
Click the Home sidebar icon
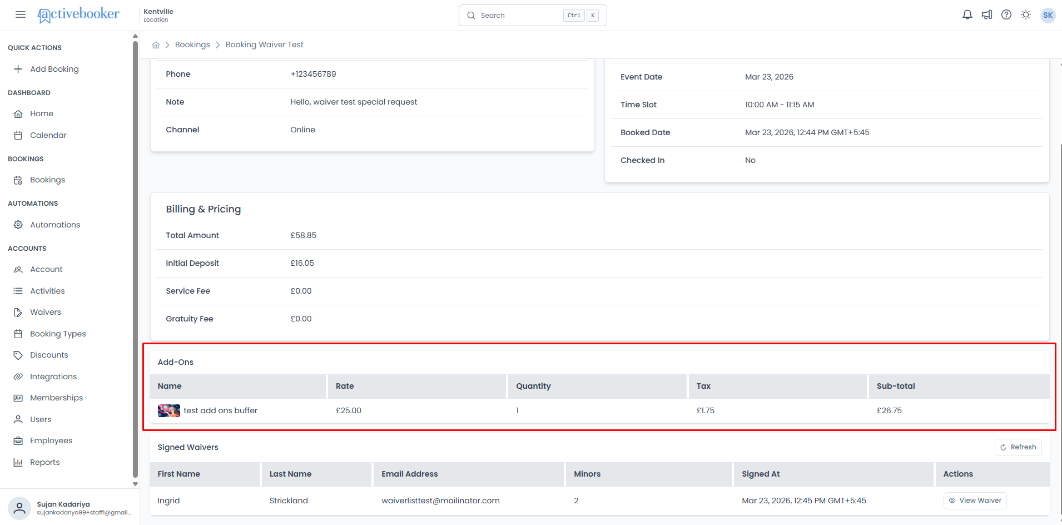coord(18,113)
